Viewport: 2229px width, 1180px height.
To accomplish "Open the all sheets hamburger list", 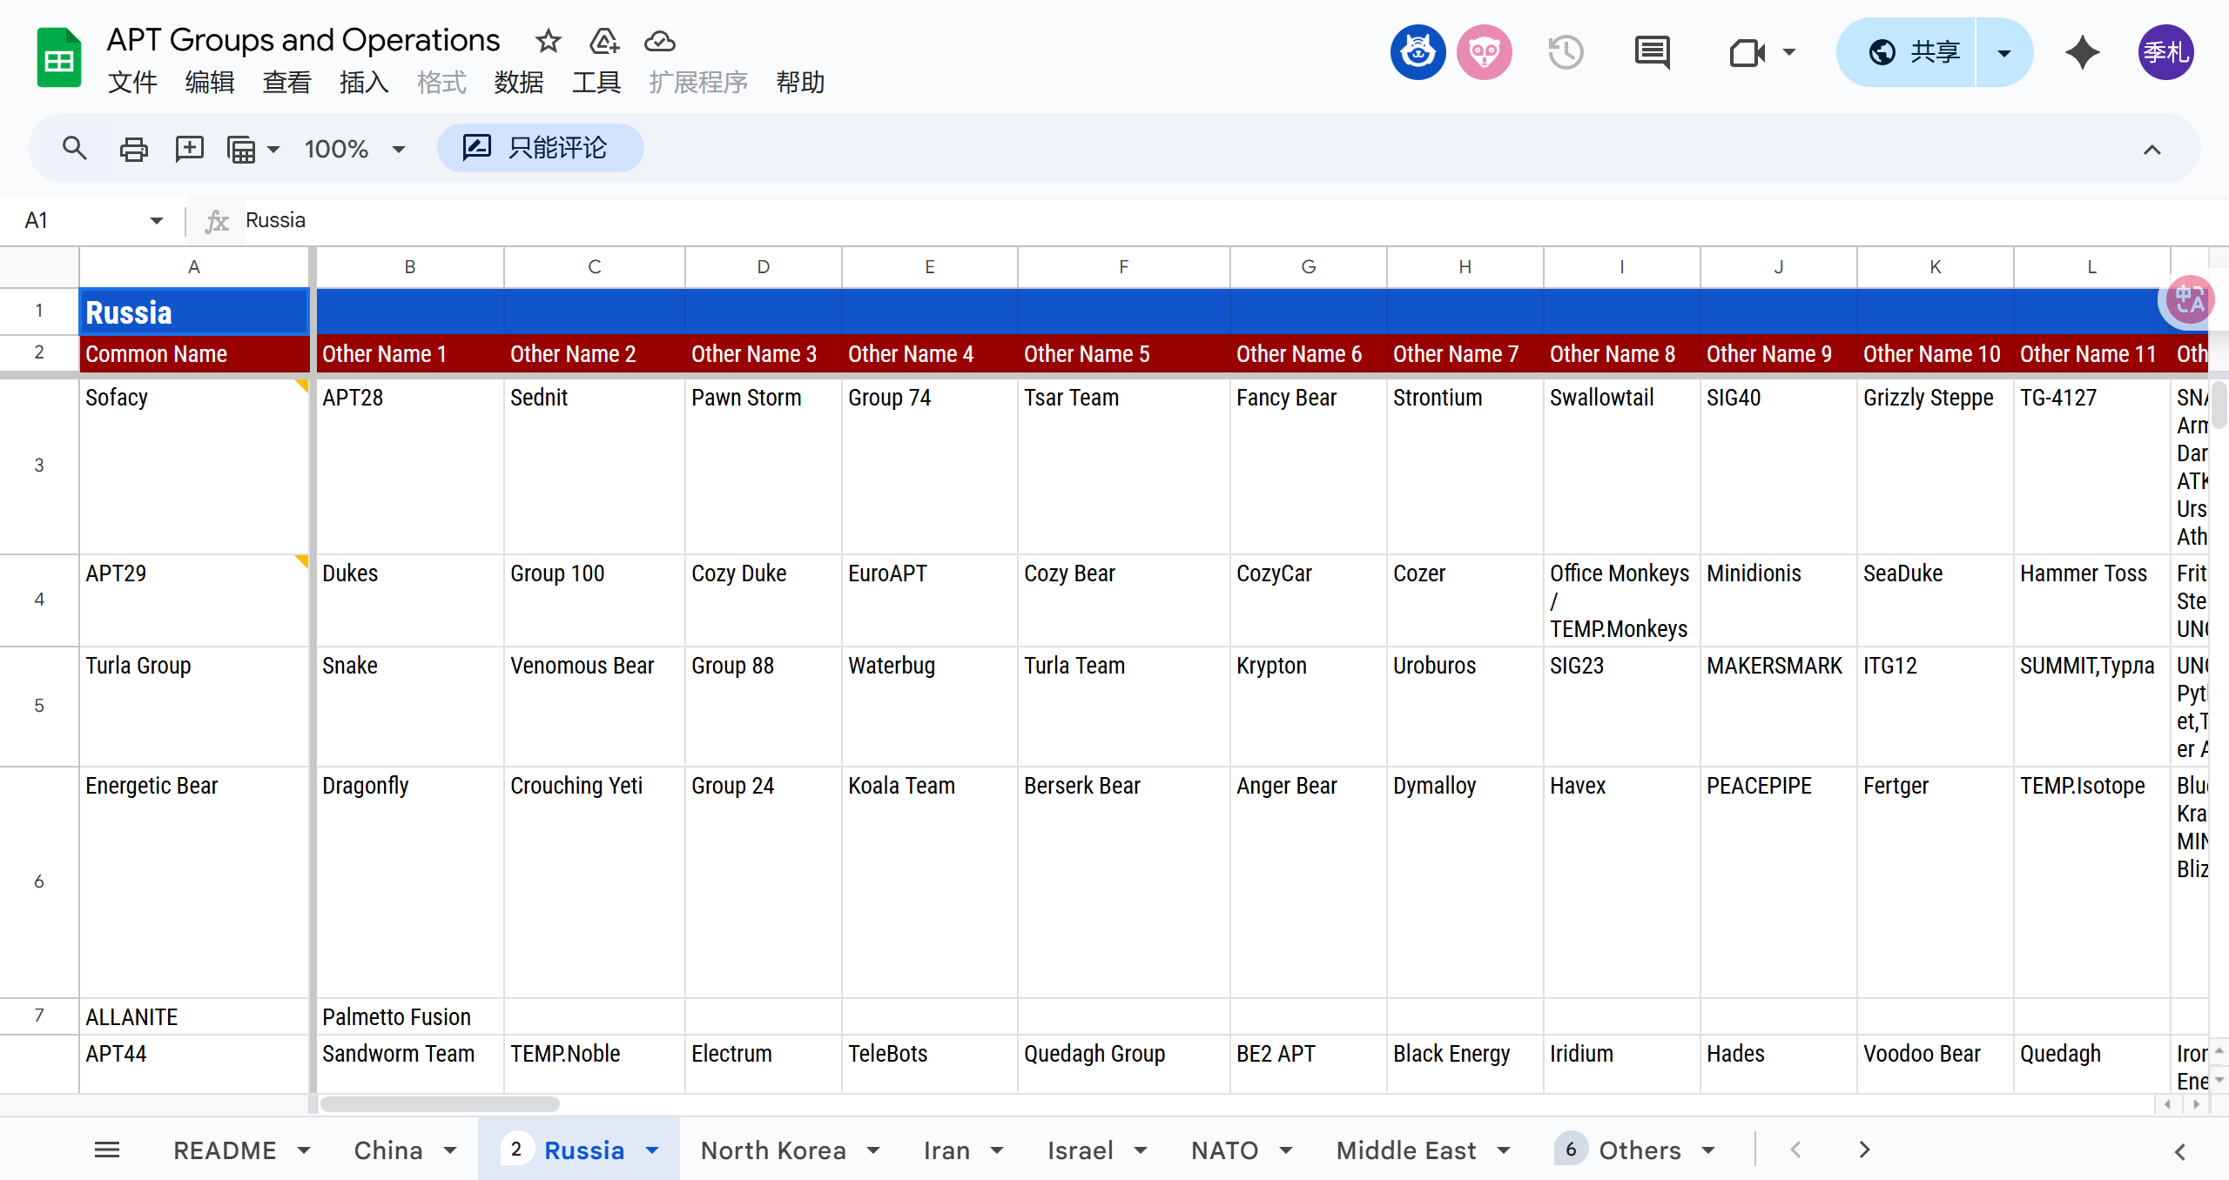I will [106, 1150].
